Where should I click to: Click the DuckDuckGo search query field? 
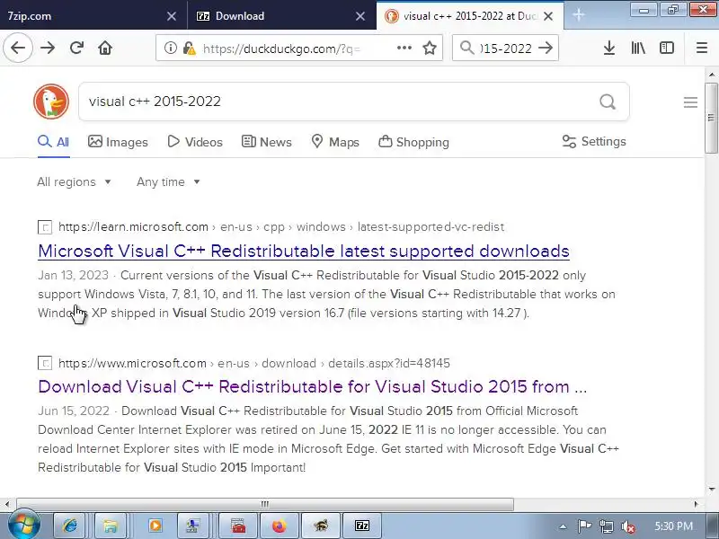tap(340, 102)
